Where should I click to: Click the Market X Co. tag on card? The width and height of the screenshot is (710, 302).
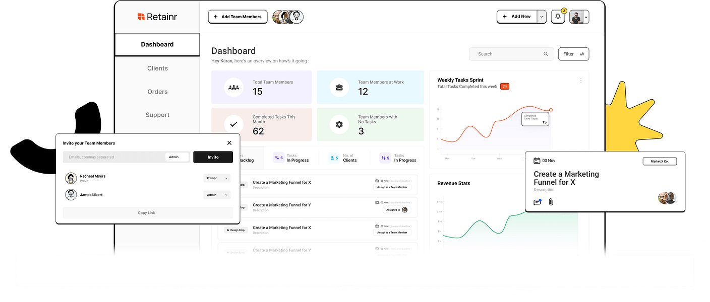(660, 161)
